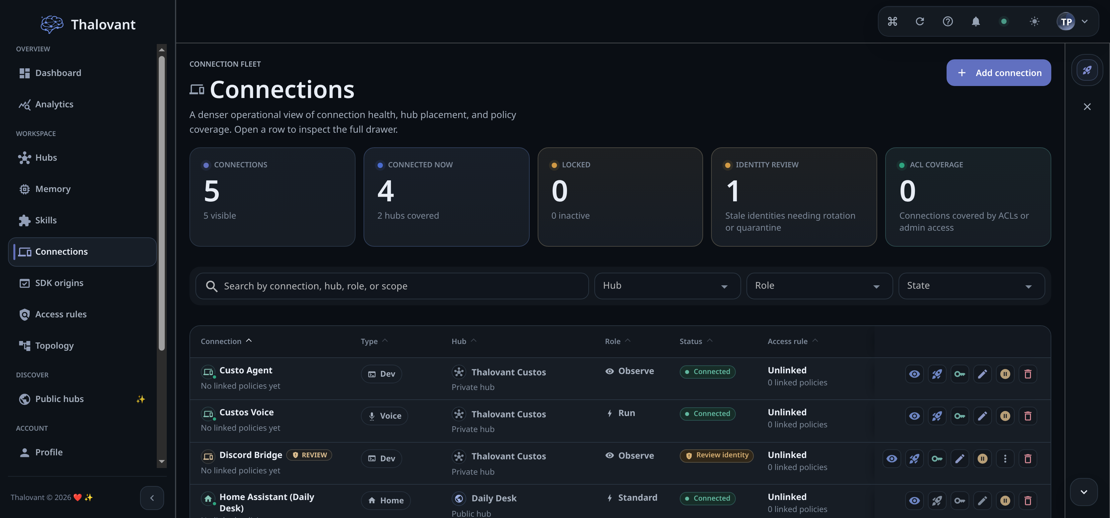Click key icon for Custo Agent row
The image size is (1110, 518).
[960, 374]
